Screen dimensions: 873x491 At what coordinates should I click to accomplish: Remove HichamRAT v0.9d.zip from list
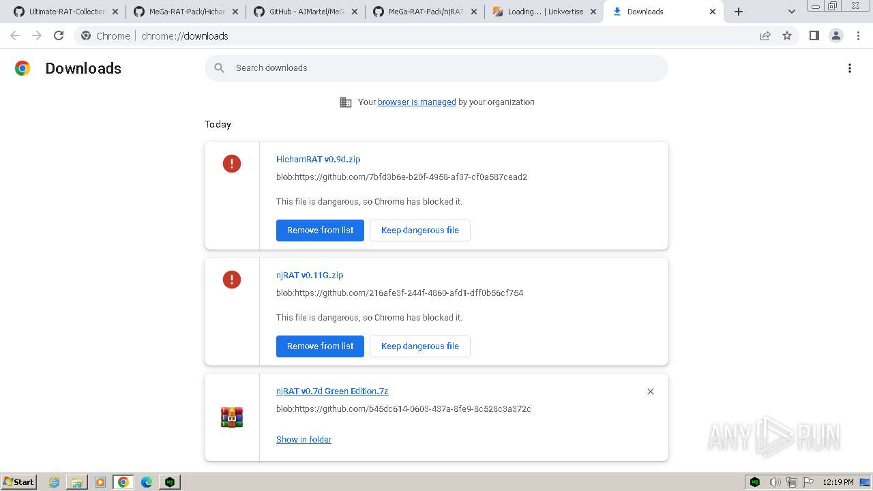tap(320, 230)
